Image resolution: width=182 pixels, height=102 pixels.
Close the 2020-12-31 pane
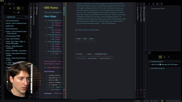[x=64, y=93]
